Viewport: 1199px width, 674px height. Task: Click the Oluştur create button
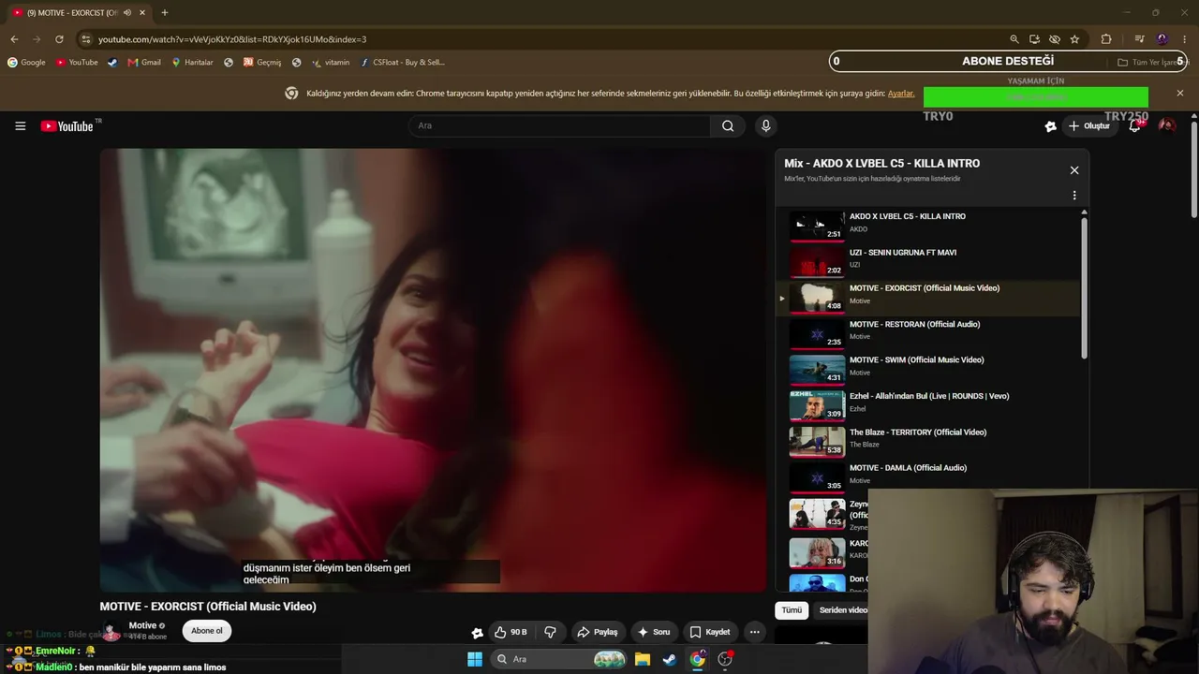point(1089,126)
